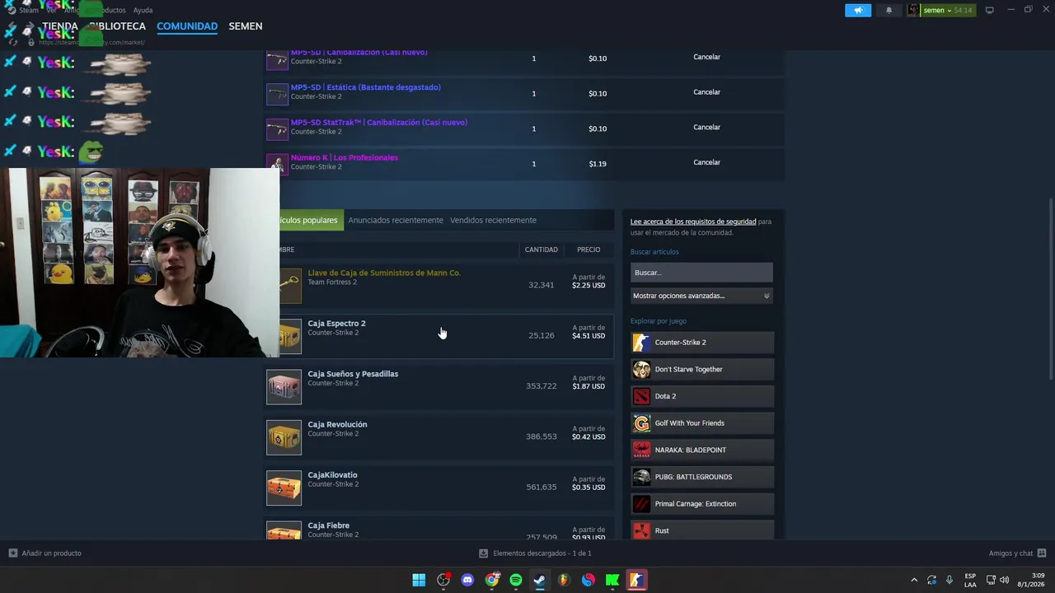Viewport: 1055px width, 593px height.
Task: Open the volume control in system tray
Action: pyautogui.click(x=1004, y=580)
